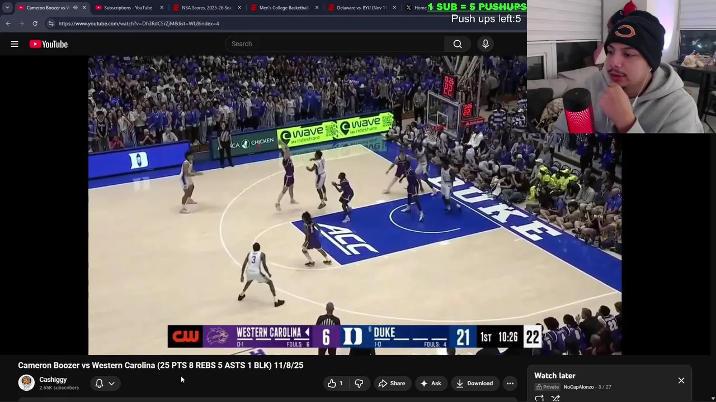Click the Download button

[x=474, y=383]
